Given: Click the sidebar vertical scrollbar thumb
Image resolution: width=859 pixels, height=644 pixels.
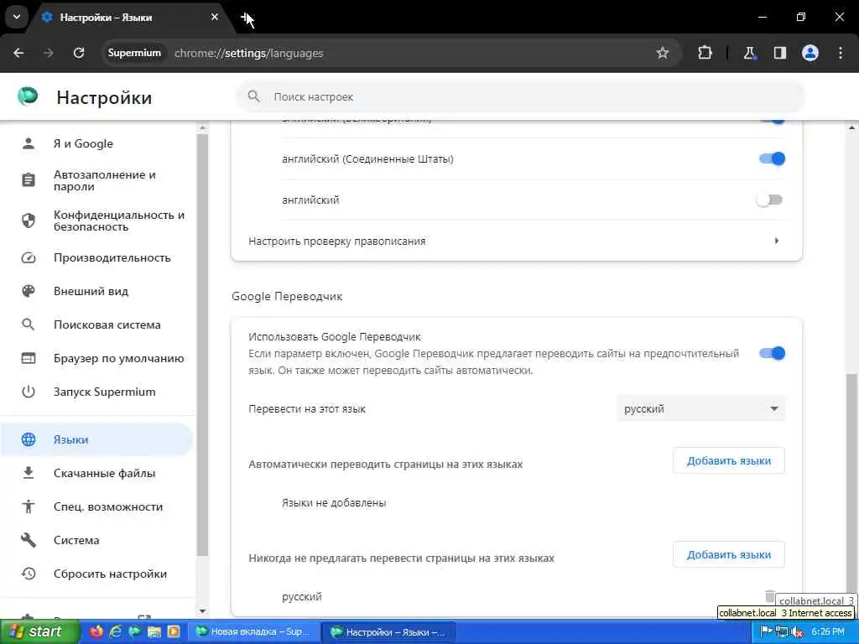Looking at the screenshot, I should click(203, 345).
